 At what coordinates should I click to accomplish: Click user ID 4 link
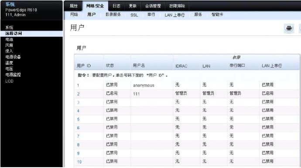pos(78,111)
